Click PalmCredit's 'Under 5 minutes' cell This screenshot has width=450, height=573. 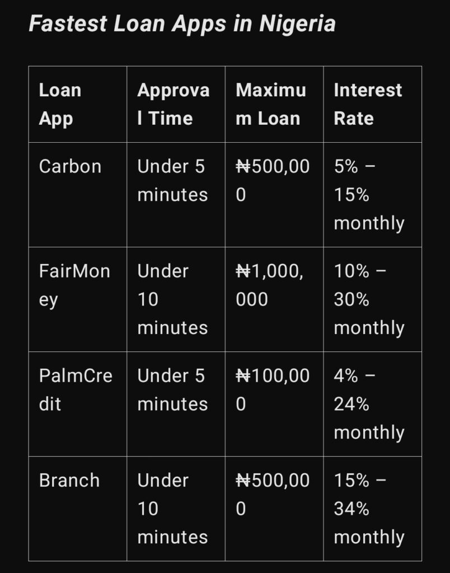[x=176, y=404]
